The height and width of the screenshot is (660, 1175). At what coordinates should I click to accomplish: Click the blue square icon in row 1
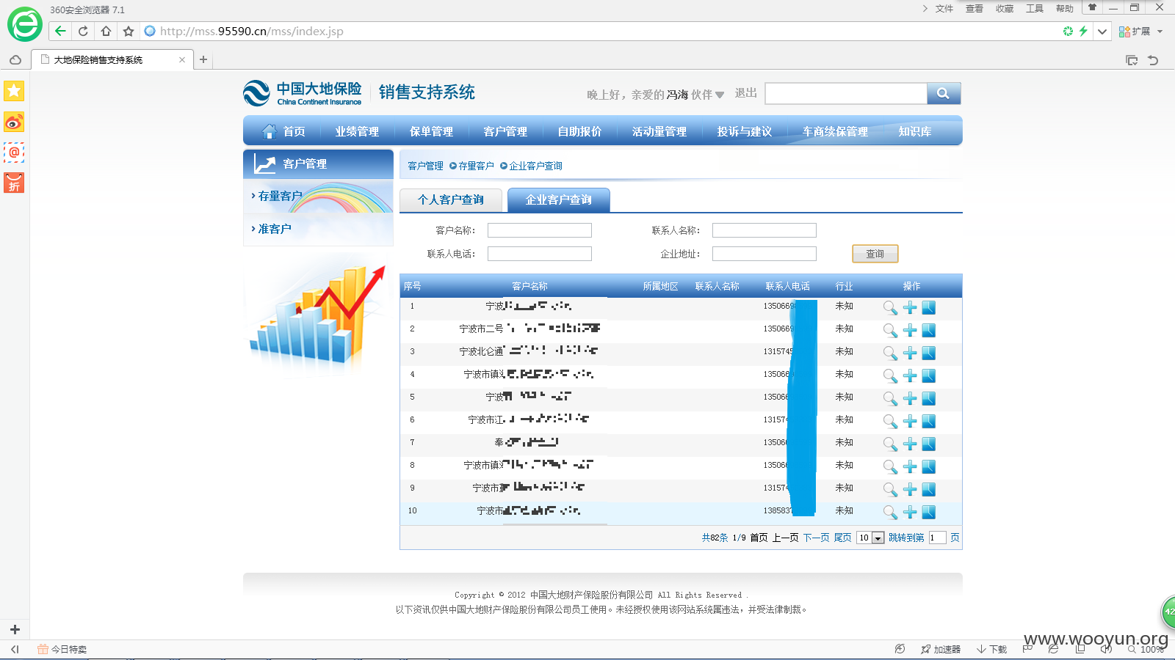click(929, 308)
